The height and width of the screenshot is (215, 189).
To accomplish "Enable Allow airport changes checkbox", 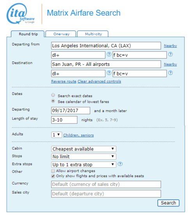I will tap(53, 171).
